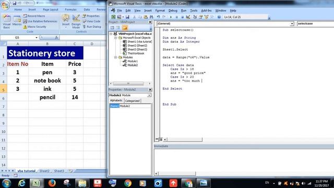The image size is (334, 188).
Task: Open the Insert menu in VBA editor
Action: (148, 10)
